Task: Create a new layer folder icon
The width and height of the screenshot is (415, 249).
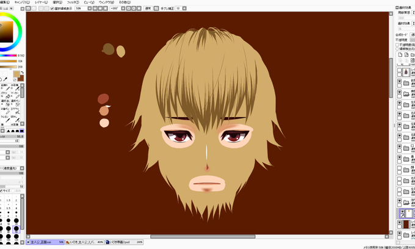Action: click(x=413, y=54)
